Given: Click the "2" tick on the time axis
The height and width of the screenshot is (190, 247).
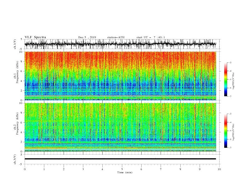Looking at the screenshot, I should pyautogui.click(x=64, y=169).
